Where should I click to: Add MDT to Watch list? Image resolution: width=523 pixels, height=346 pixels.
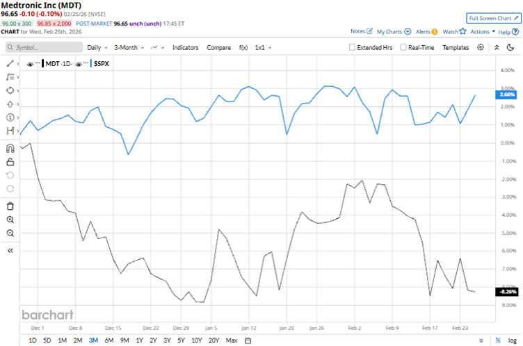click(x=454, y=32)
